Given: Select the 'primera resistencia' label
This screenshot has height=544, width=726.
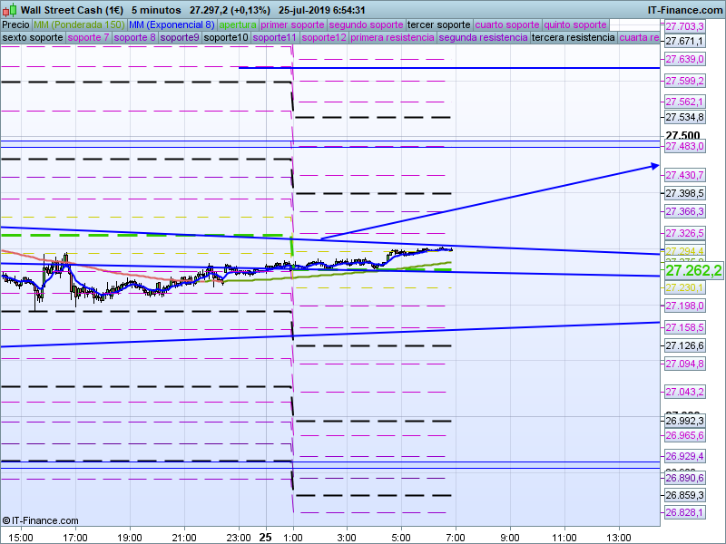Looking at the screenshot, I should (x=391, y=38).
